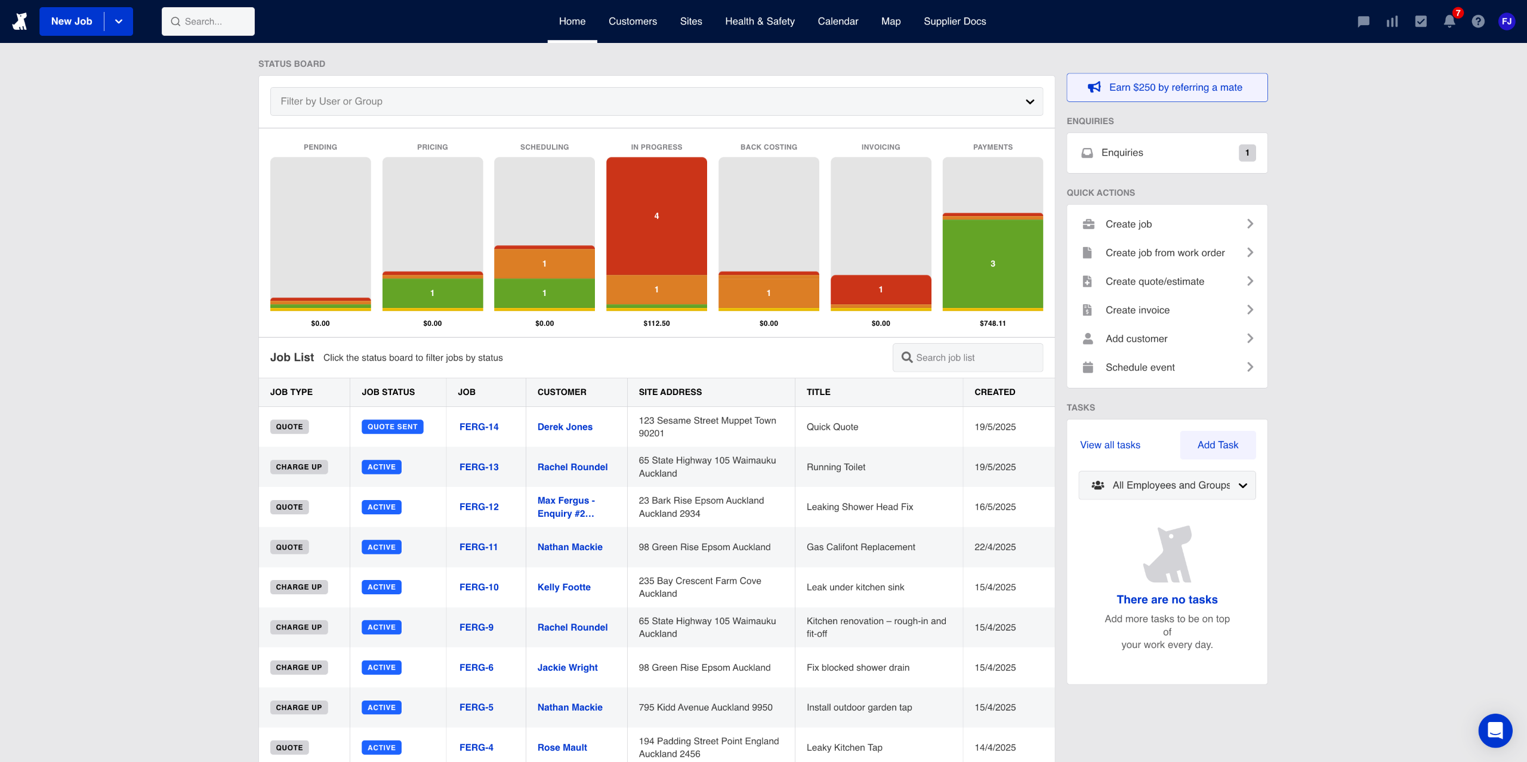Open the live chat bubble widget
Screen dimensions: 1527x762
[x=1495, y=730]
